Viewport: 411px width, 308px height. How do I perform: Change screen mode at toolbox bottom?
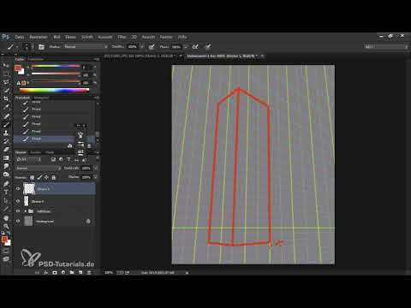[6, 259]
